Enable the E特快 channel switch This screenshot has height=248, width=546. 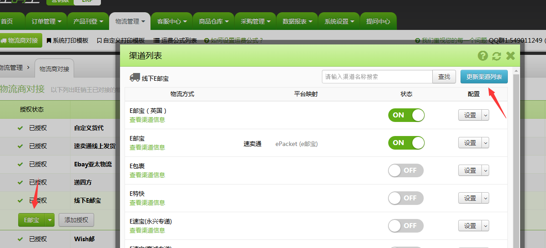[x=406, y=198]
